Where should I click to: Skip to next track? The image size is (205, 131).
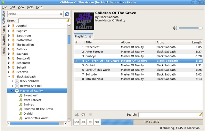point(97,122)
